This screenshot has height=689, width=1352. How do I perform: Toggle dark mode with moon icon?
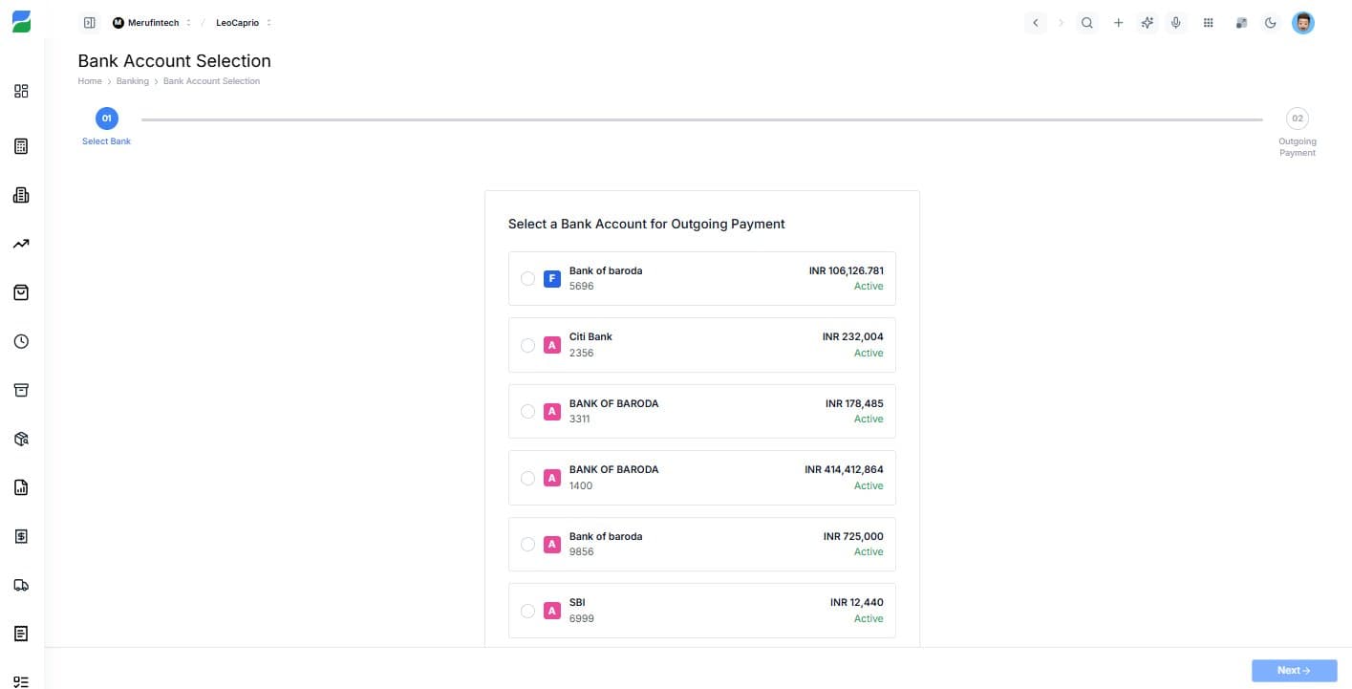tap(1271, 22)
